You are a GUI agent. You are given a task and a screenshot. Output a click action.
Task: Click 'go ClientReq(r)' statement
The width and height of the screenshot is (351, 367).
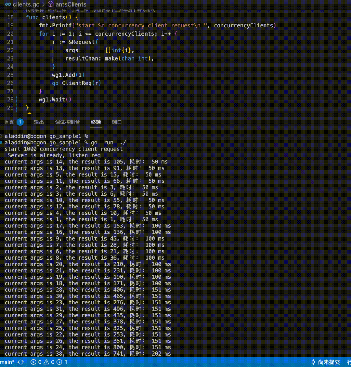[x=76, y=83]
